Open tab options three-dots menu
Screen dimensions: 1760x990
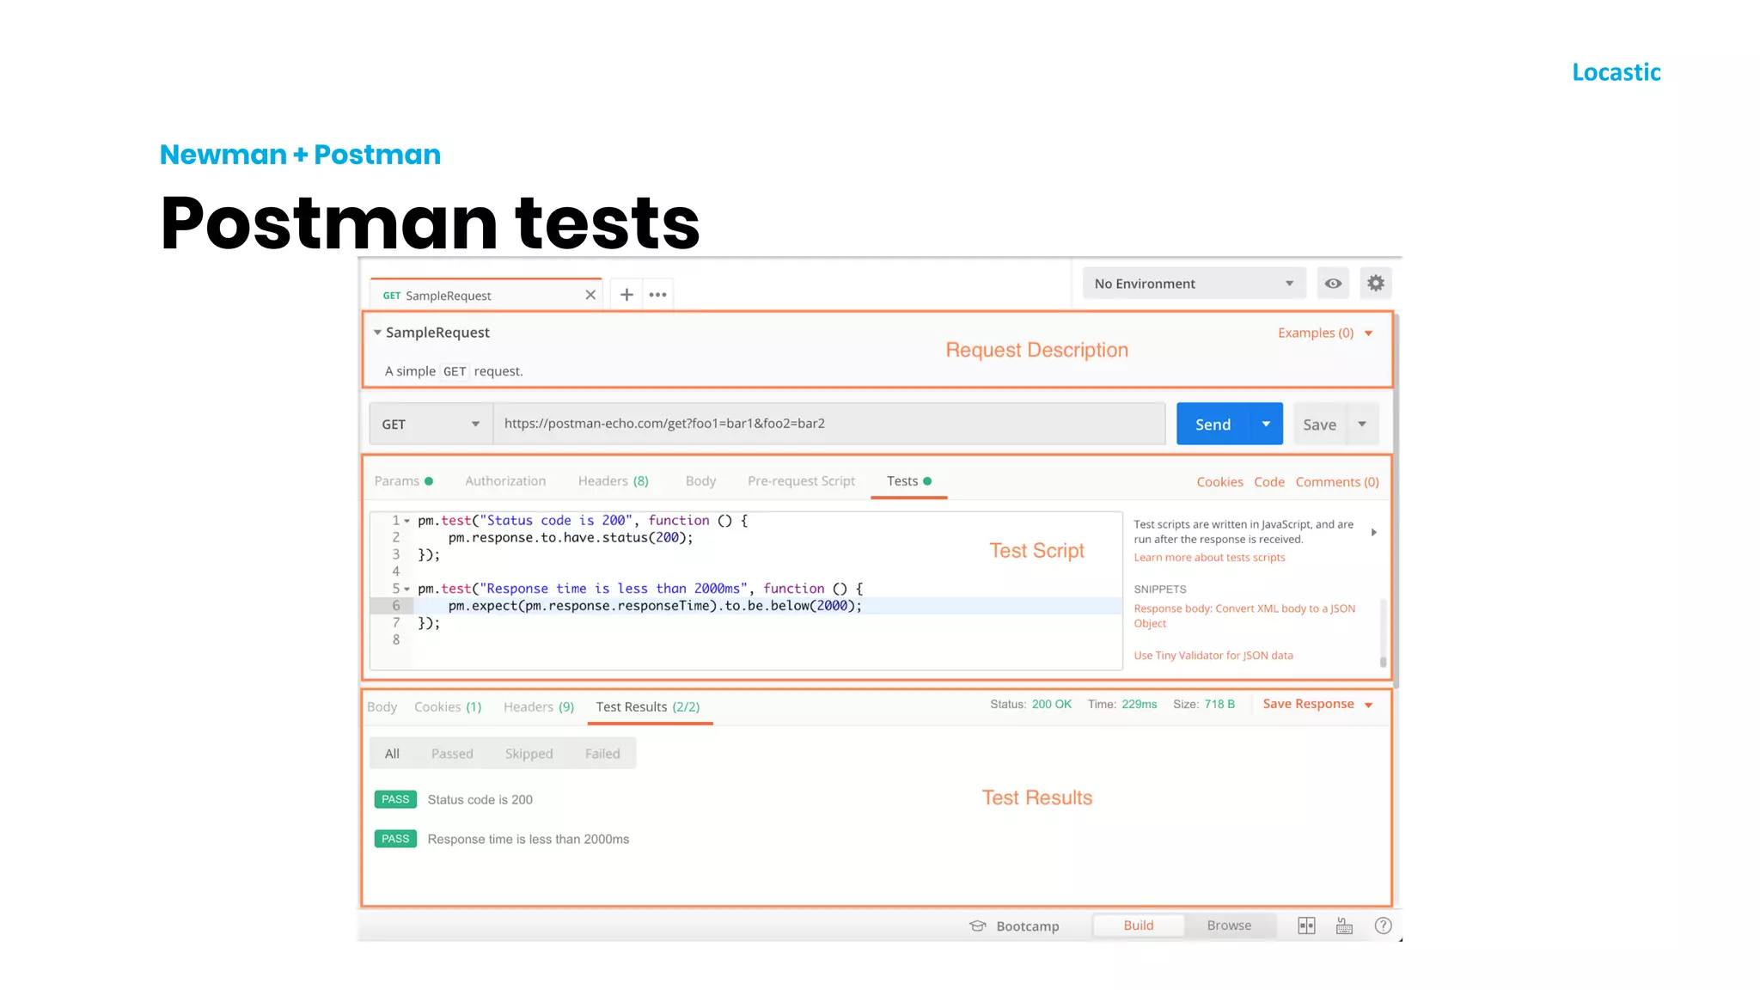pos(658,295)
